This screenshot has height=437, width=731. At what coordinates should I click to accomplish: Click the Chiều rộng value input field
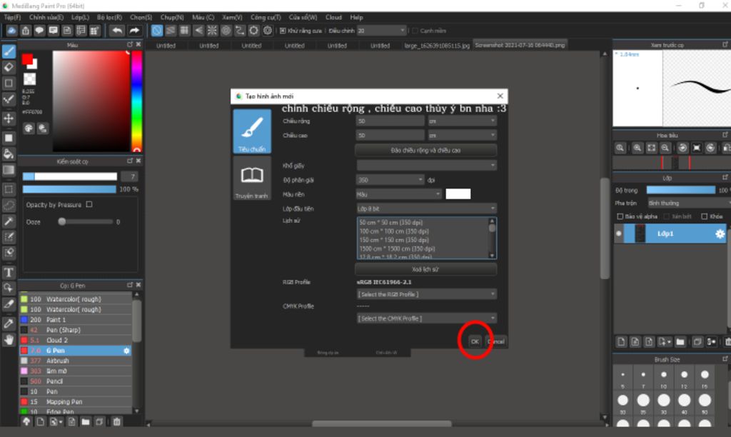[x=390, y=121]
